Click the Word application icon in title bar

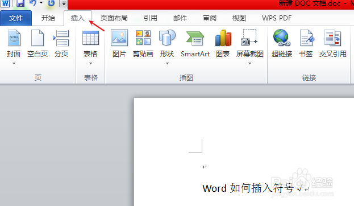(5, 3)
